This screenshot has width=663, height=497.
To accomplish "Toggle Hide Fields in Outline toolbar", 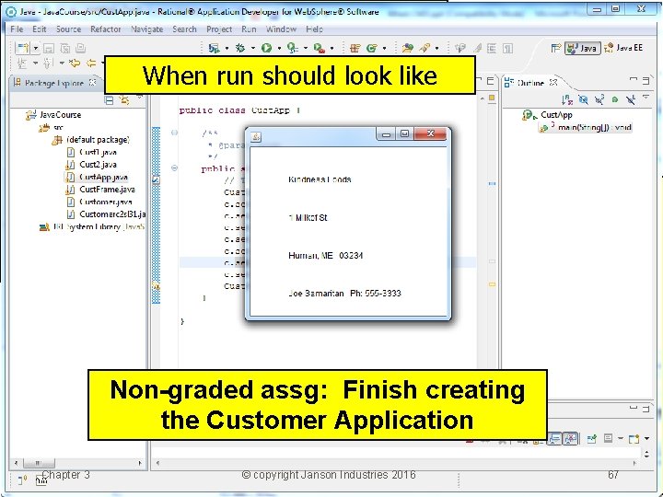I will click(x=583, y=99).
